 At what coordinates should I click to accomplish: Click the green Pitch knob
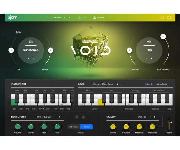tap(44, 127)
